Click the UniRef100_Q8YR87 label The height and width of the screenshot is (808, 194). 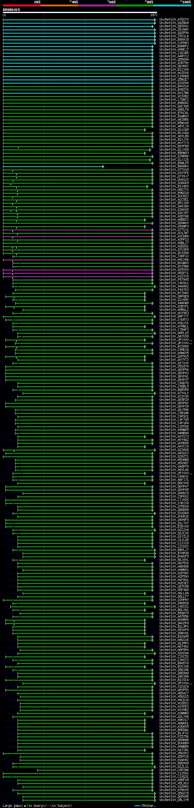[174, 66]
